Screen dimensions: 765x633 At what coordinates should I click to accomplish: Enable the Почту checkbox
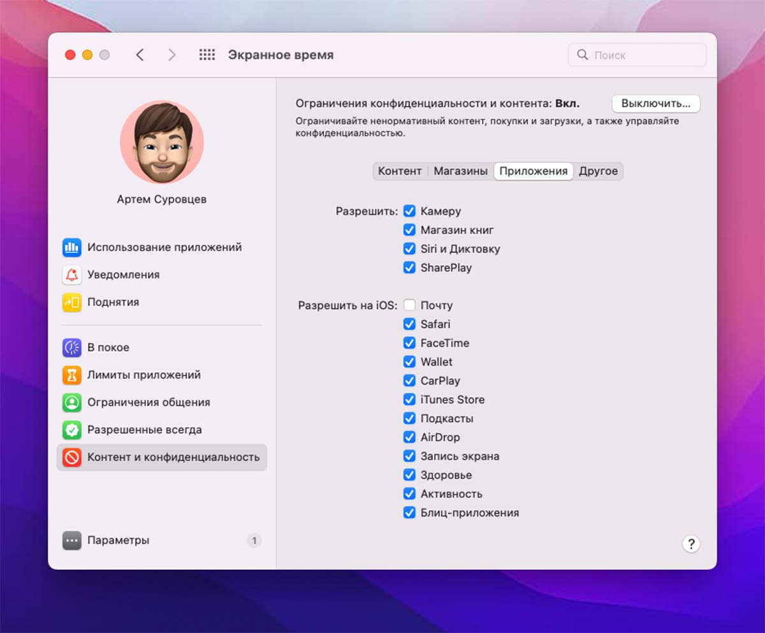coord(409,305)
